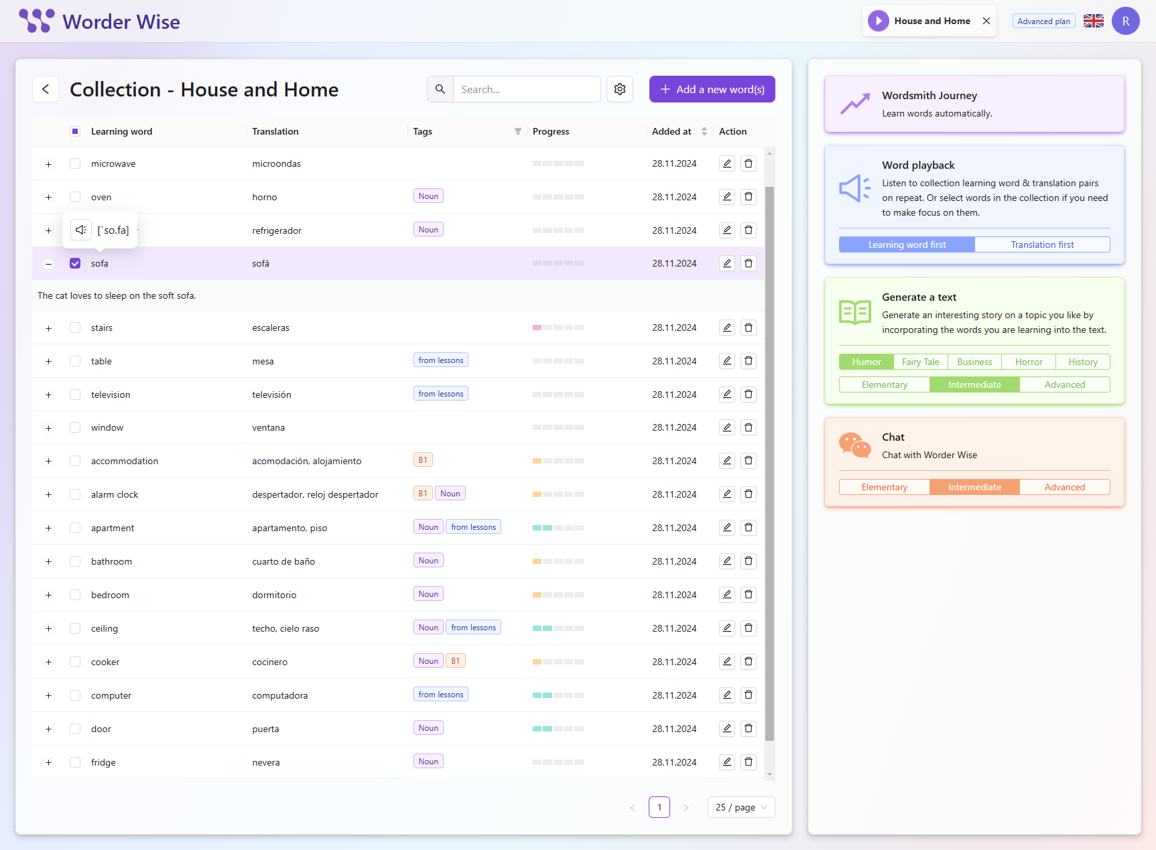Expand the stairs row
This screenshot has width=1156, height=850.
(48, 328)
